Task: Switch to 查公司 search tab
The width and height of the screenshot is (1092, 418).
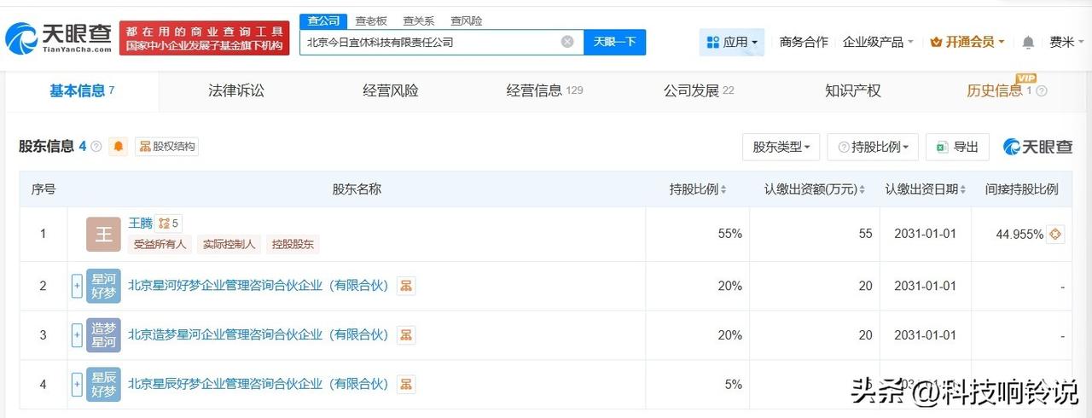Action: [323, 20]
